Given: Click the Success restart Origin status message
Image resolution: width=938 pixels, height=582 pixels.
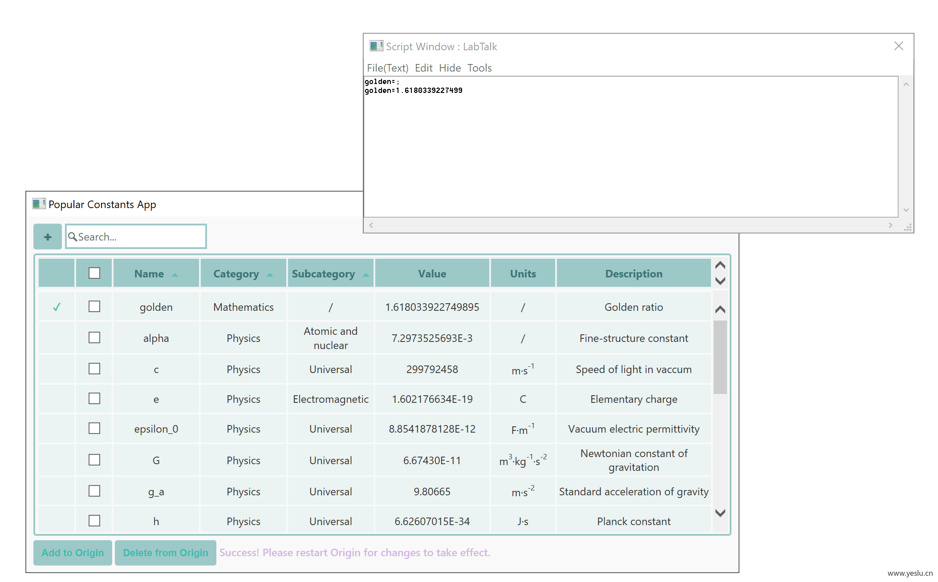Looking at the screenshot, I should point(355,553).
